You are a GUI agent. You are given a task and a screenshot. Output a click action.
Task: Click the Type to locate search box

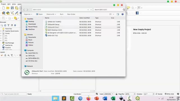tap(13, 94)
